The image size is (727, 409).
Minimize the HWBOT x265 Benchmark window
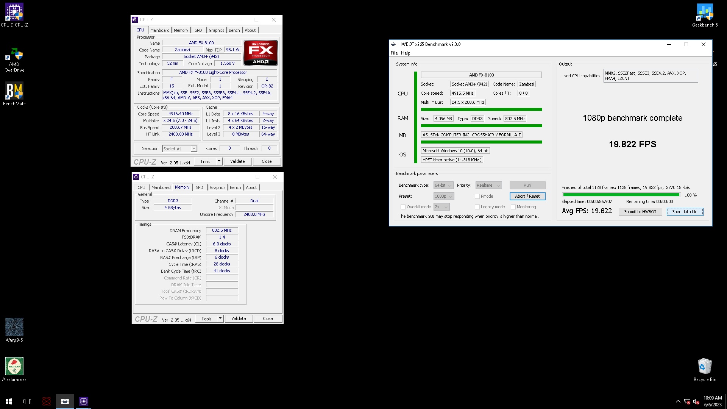tap(669, 44)
